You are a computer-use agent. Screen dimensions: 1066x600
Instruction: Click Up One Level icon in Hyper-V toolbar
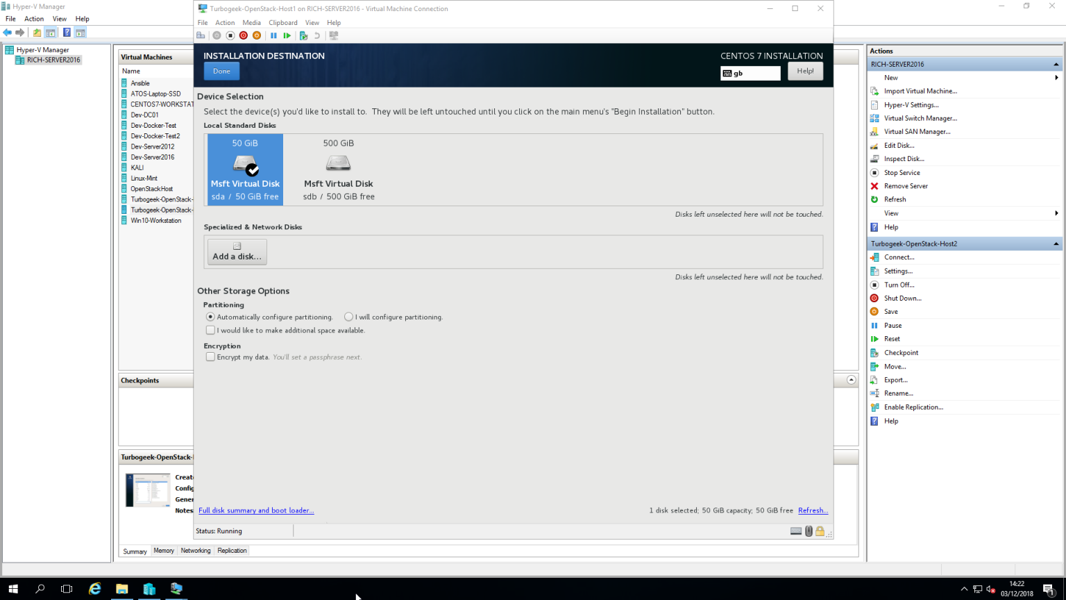pyautogui.click(x=37, y=33)
